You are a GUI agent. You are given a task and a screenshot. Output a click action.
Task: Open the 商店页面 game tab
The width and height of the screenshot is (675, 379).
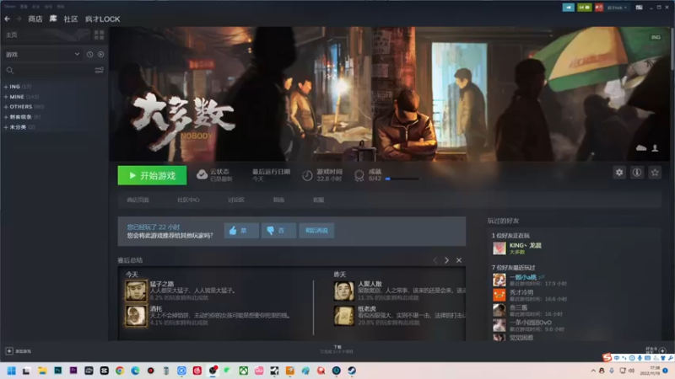point(138,200)
